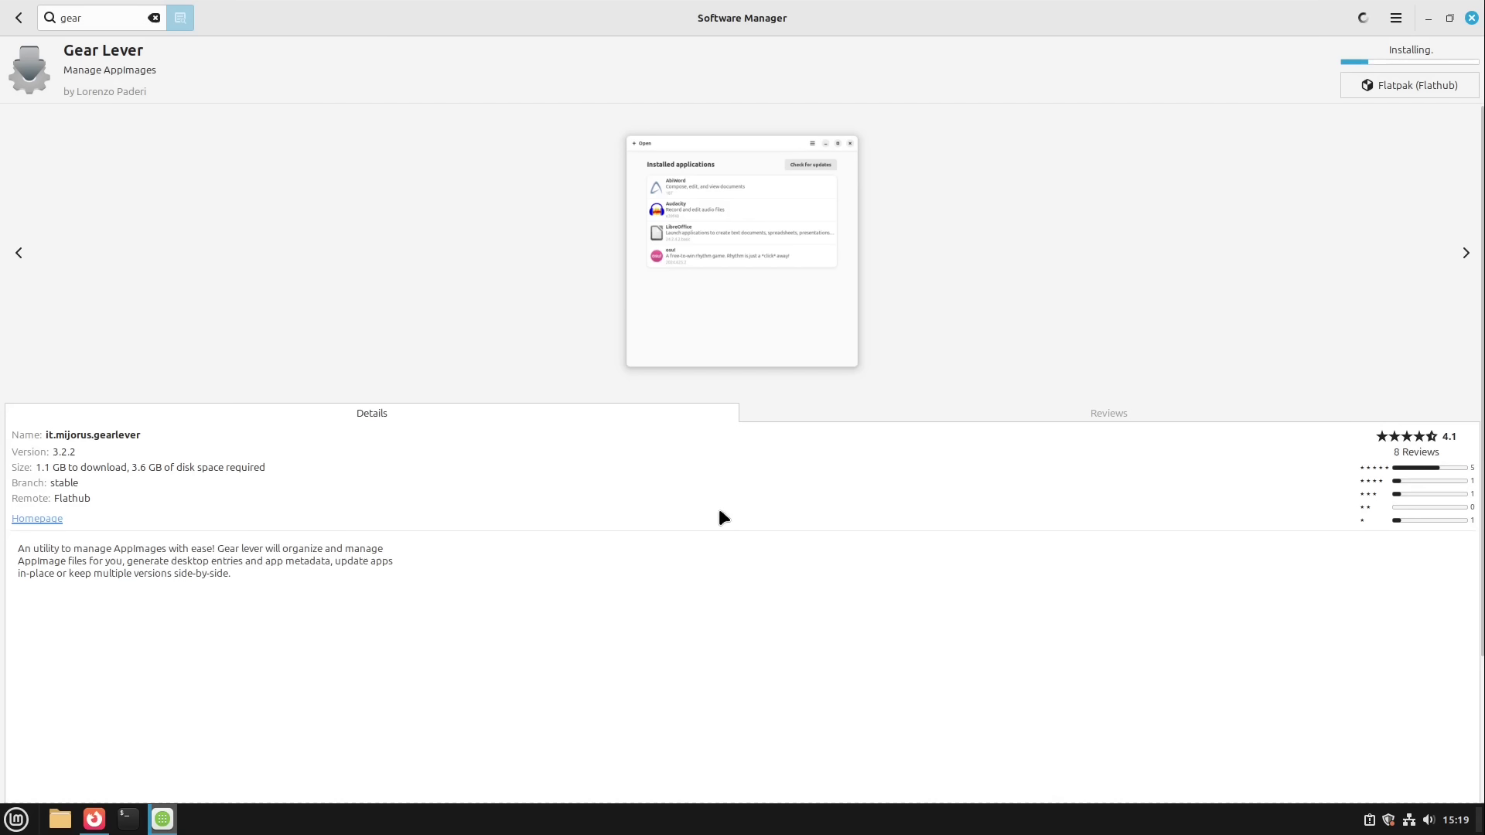Open the hamburger menu in the title bar
1485x835 pixels.
tap(1395, 18)
